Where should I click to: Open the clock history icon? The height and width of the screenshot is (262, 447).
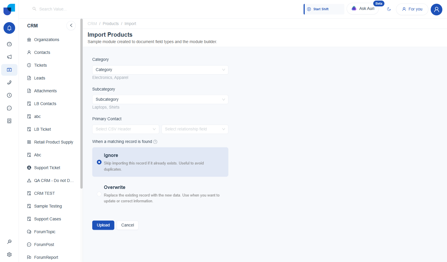click(x=9, y=95)
